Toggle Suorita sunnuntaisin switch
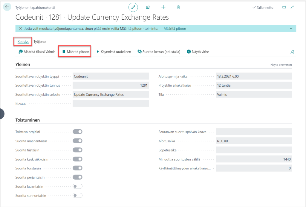This screenshot has width=306, height=207. [77, 195]
